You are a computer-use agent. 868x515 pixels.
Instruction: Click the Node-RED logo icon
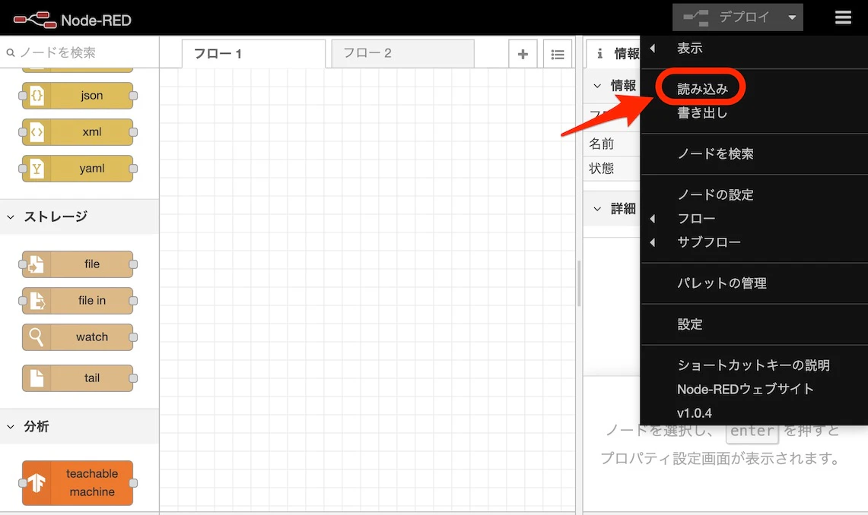[x=35, y=20]
